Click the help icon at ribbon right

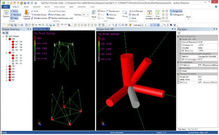pyautogui.click(x=216, y=7)
